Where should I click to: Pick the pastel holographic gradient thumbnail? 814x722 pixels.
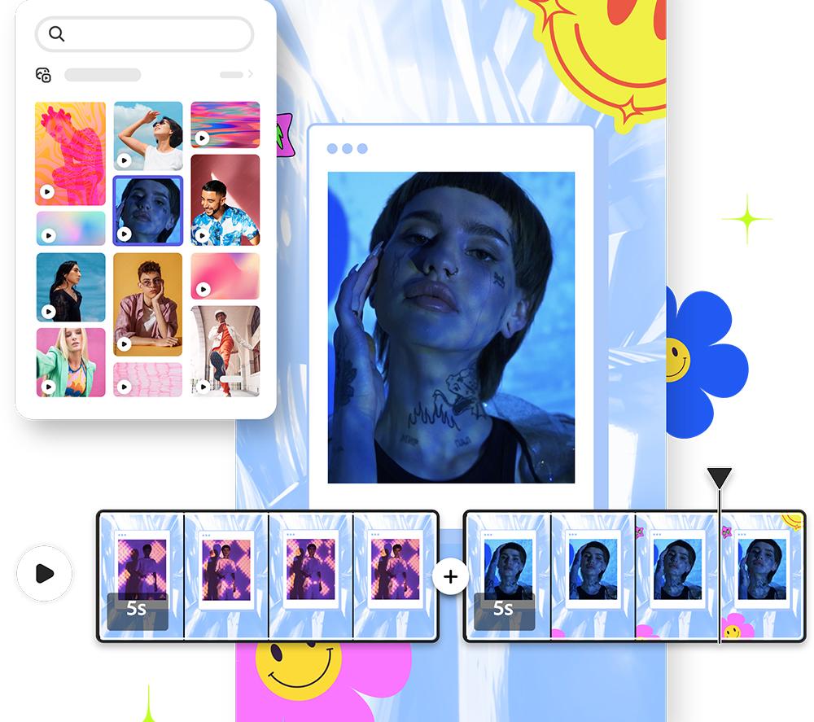[x=71, y=229]
